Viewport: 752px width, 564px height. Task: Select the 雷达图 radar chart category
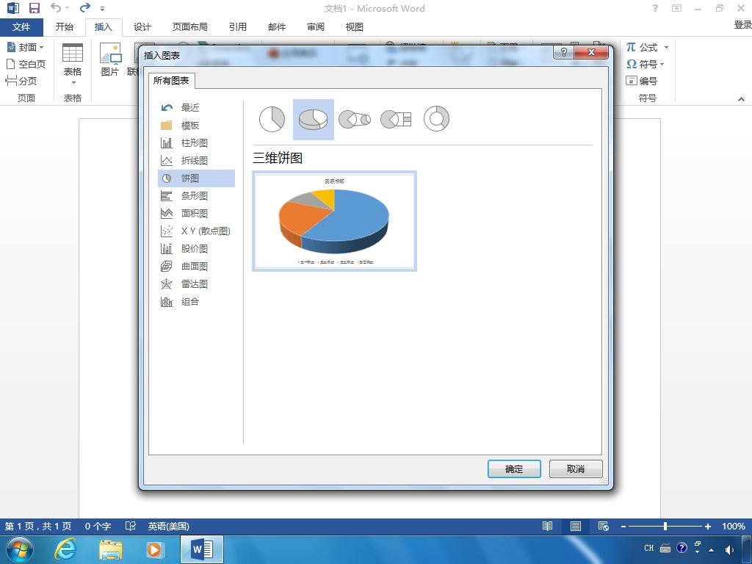pos(197,284)
